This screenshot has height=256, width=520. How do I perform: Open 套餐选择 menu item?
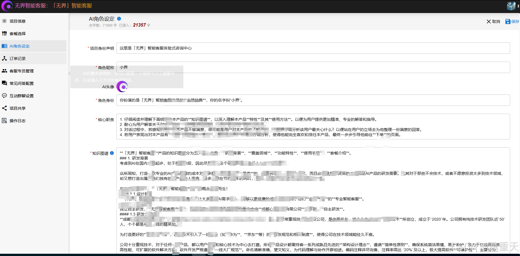(34, 33)
